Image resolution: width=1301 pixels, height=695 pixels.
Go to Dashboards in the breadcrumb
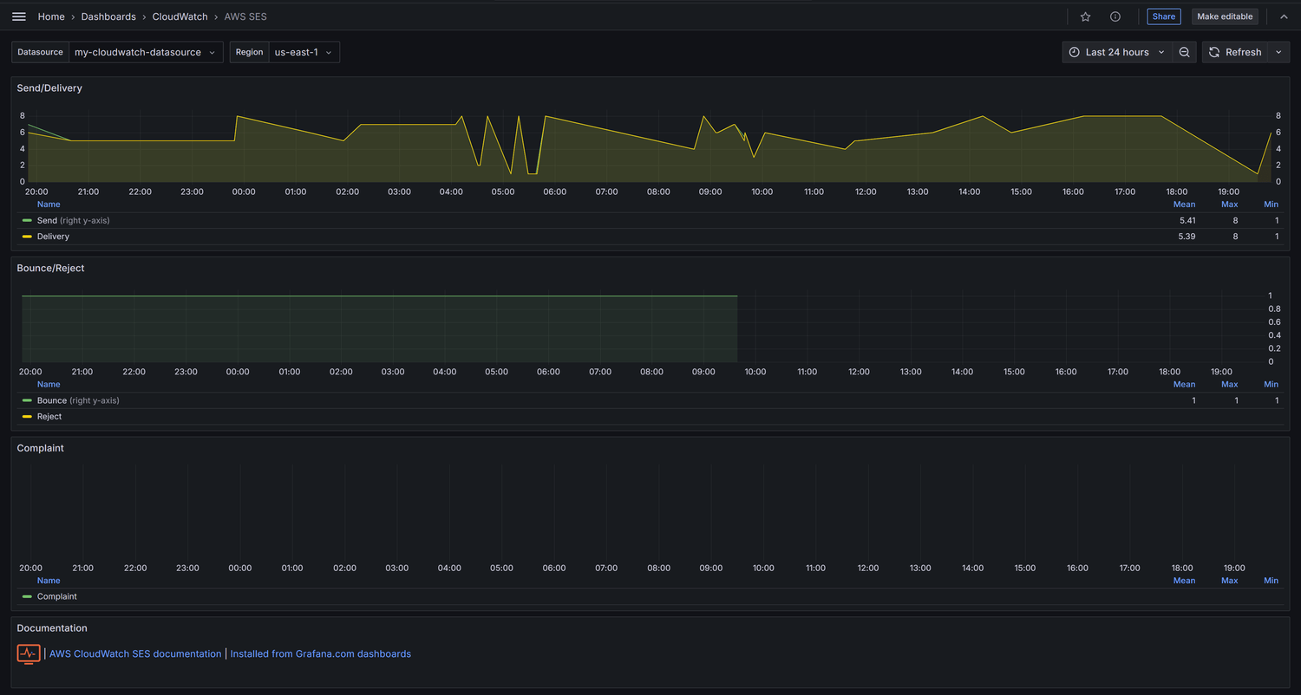click(108, 16)
